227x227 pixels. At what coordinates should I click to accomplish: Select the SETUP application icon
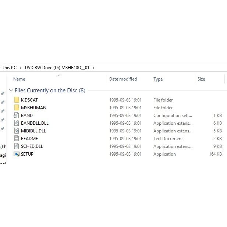17,154
